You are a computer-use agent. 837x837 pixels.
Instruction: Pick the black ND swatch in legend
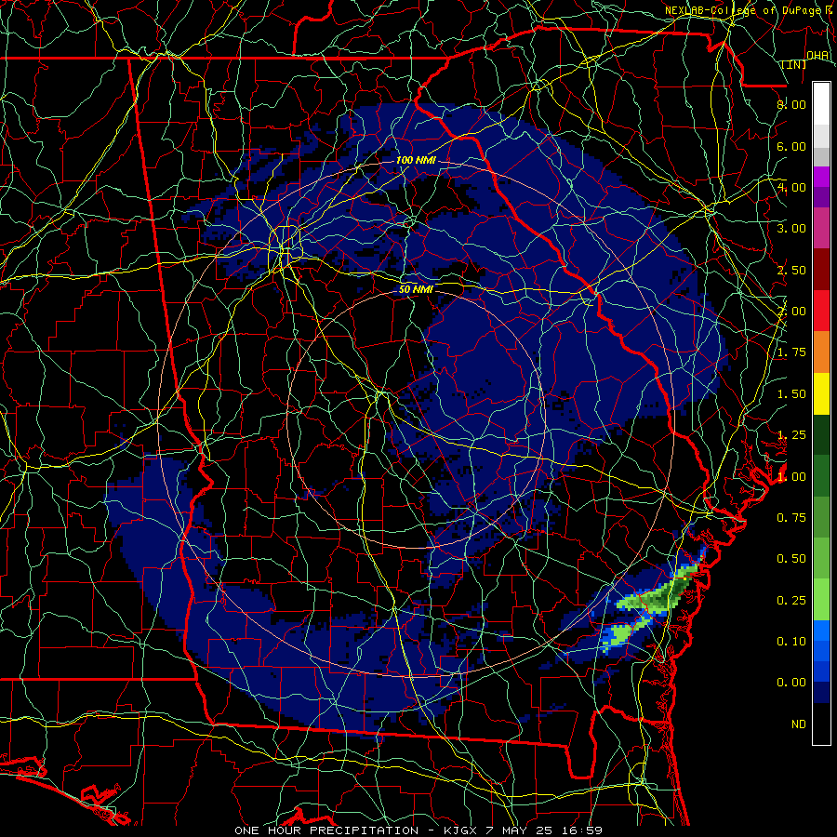tap(821, 724)
